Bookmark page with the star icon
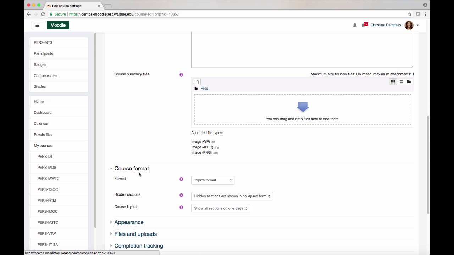This screenshot has height=255, width=454. (x=410, y=14)
